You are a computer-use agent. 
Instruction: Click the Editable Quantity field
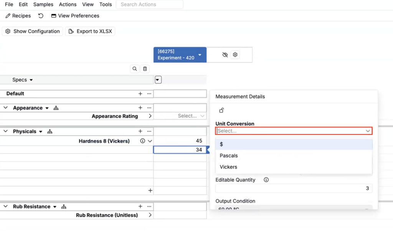(294, 188)
